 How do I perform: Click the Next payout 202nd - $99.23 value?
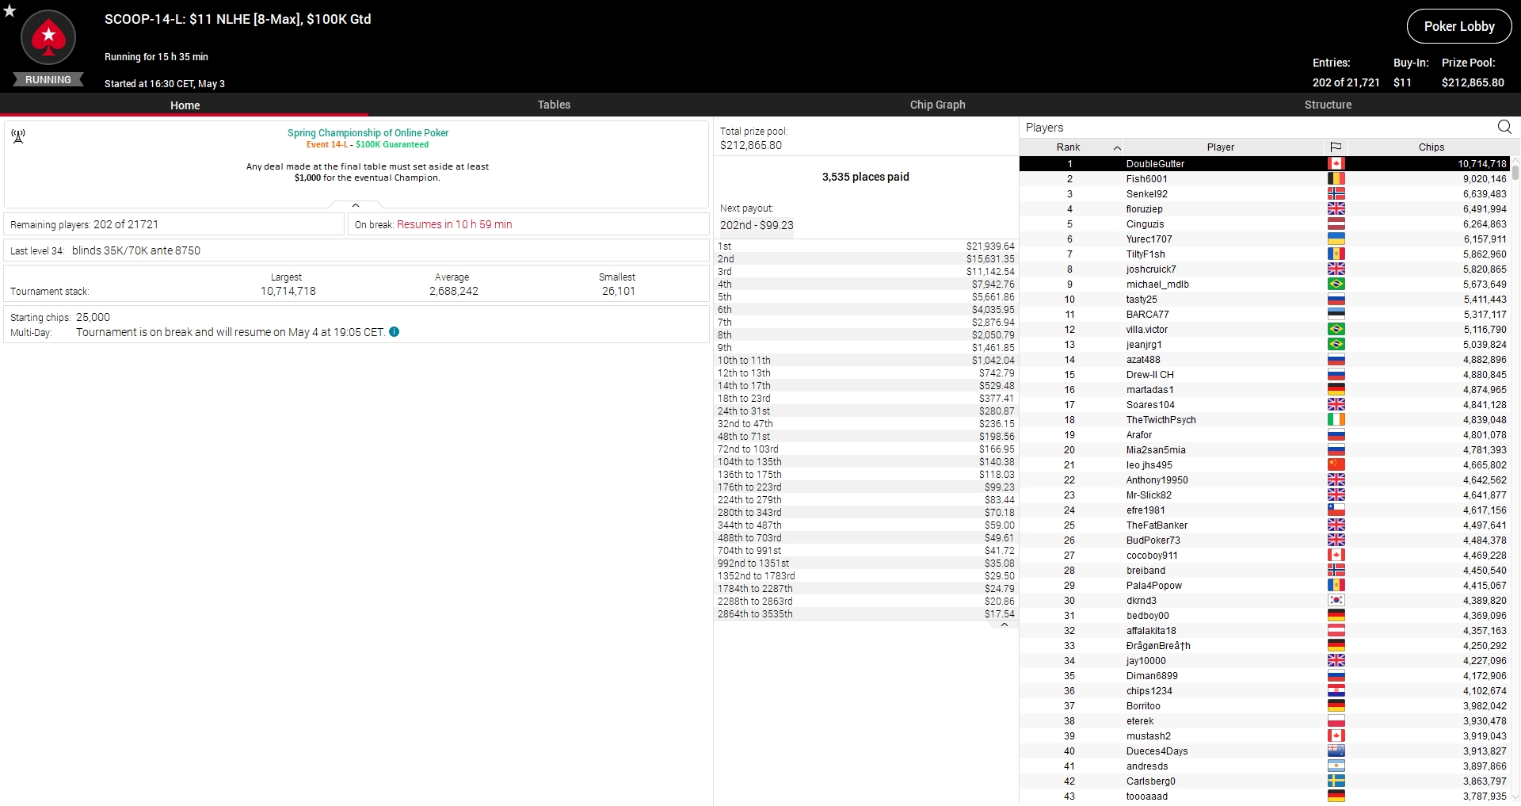pyautogui.click(x=757, y=225)
